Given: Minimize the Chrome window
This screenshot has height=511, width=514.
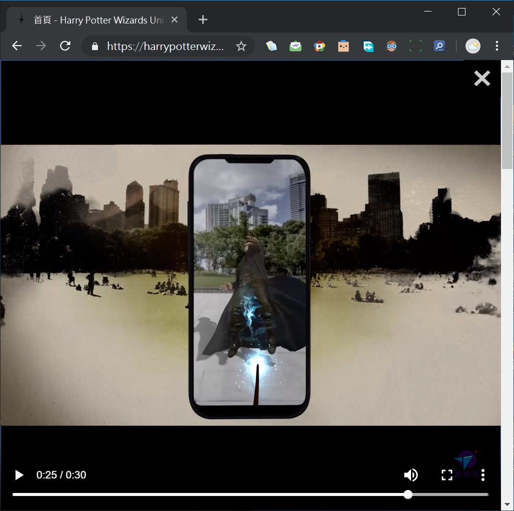Looking at the screenshot, I should pos(428,12).
